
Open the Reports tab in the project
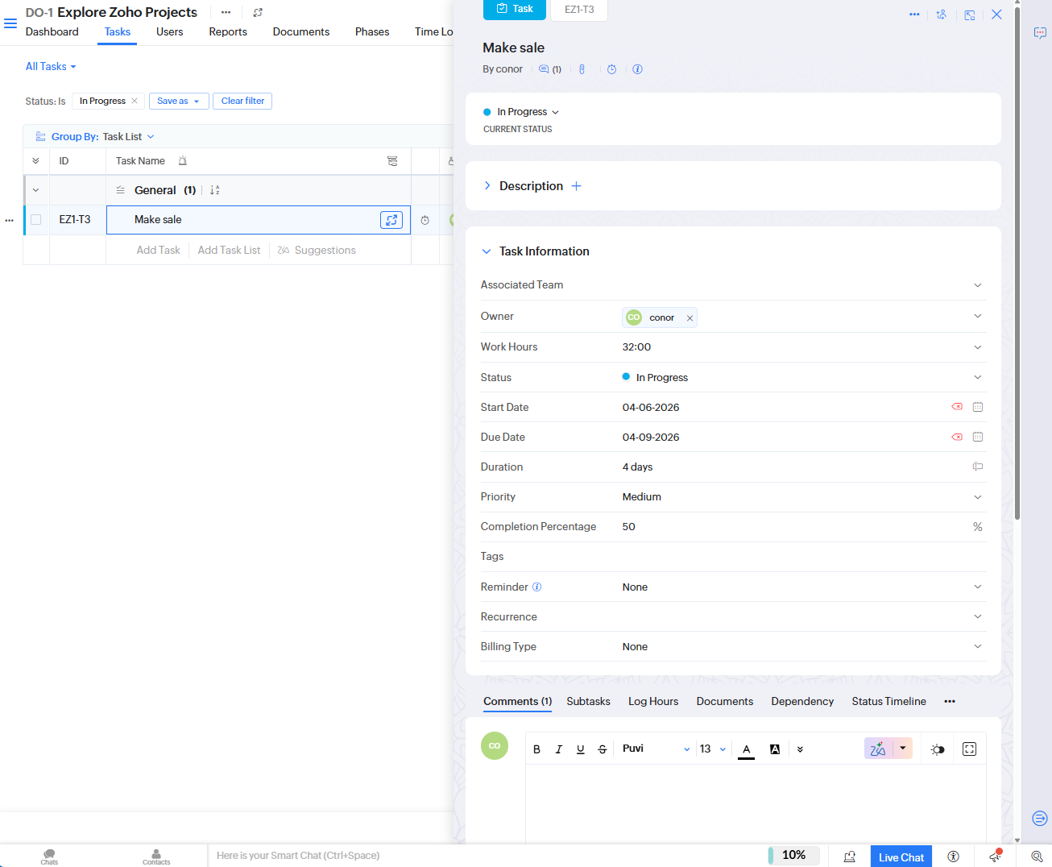click(227, 31)
